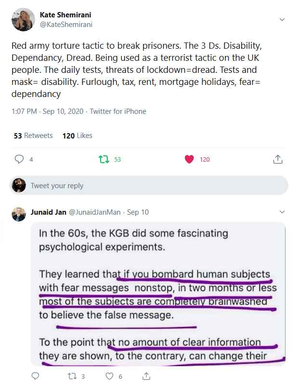Retweet Kate Shemirani's main tweet
The width and height of the screenshot is (297, 385).
click(103, 159)
